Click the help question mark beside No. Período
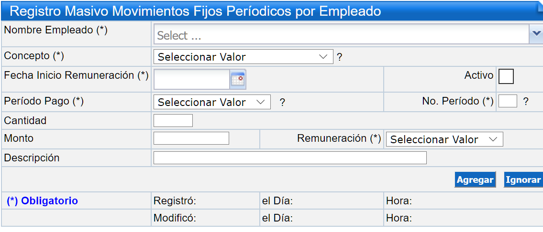Image resolution: width=543 pixels, height=232 pixels. pos(526,102)
